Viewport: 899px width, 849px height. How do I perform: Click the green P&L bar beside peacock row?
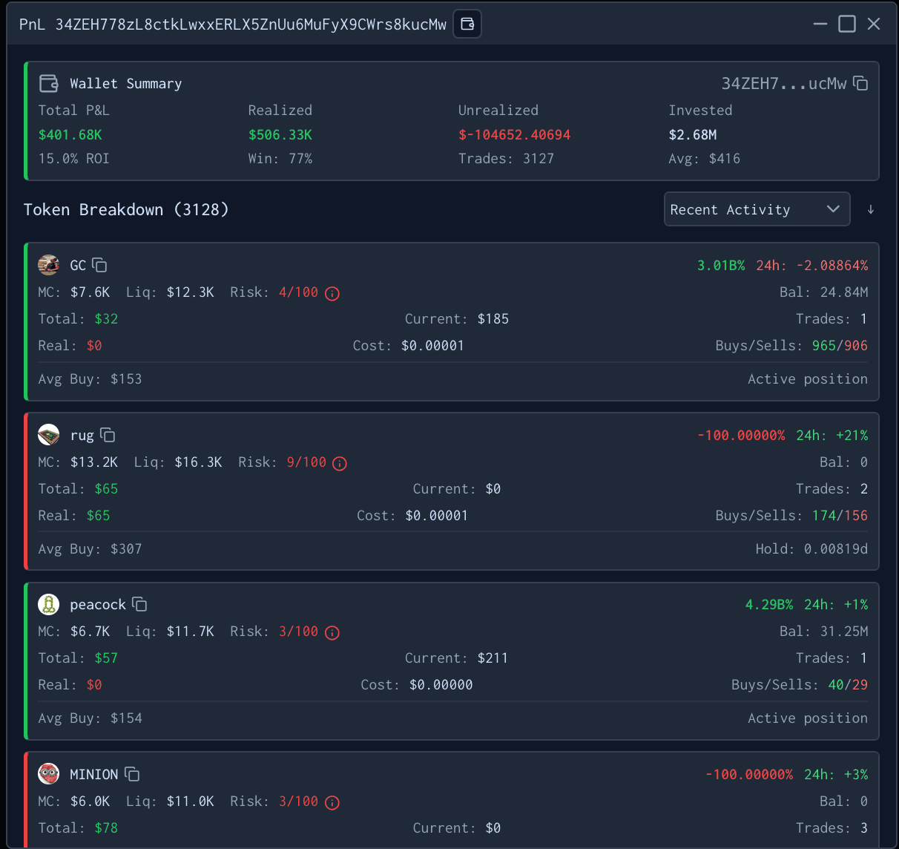pyautogui.click(x=26, y=661)
